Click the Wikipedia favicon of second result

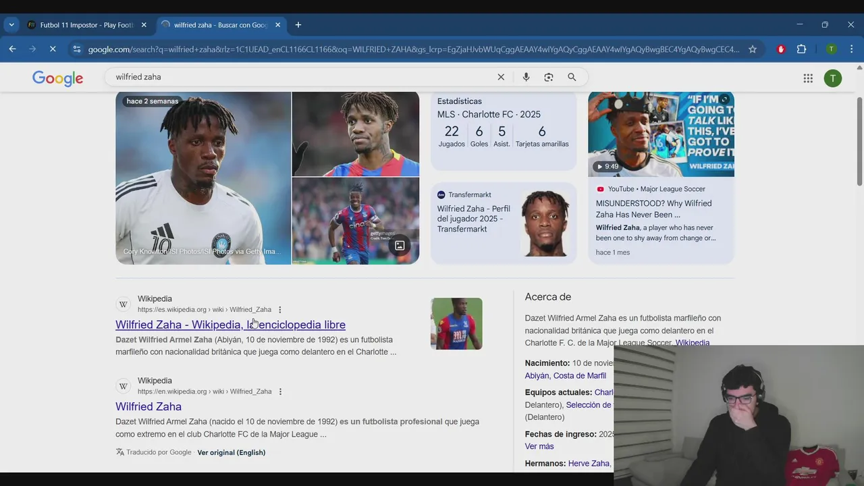coord(124,386)
